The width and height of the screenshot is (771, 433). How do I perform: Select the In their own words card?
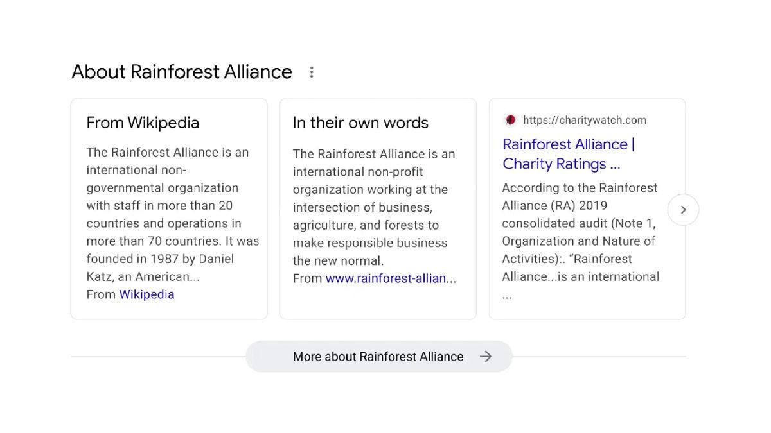pos(378,208)
